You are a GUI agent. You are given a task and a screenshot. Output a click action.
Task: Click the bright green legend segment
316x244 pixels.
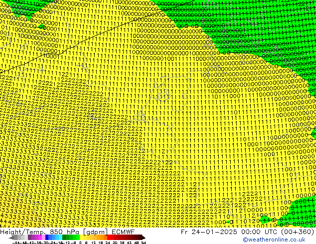point(78,238)
